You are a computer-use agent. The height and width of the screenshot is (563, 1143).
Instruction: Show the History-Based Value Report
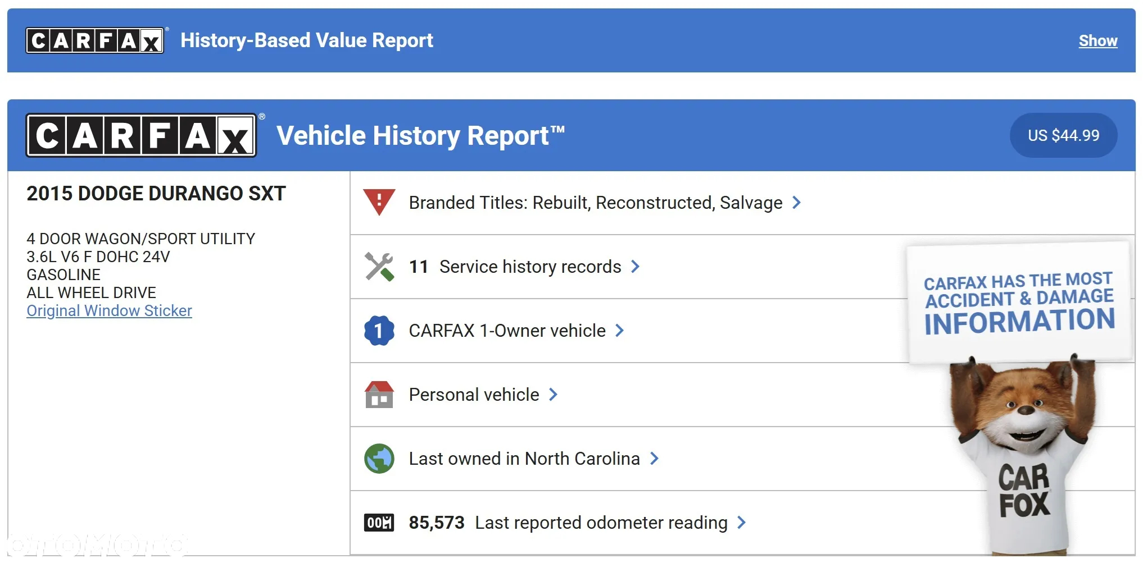coord(1098,41)
